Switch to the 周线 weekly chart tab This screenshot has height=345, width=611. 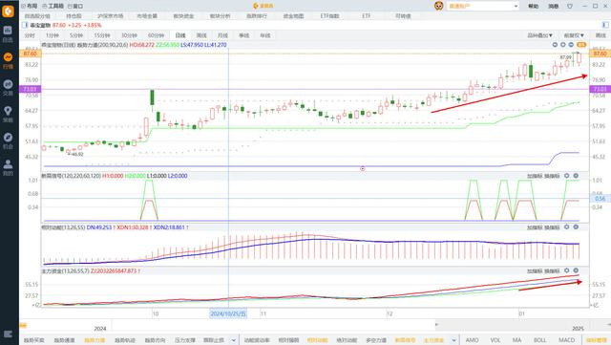[201, 35]
